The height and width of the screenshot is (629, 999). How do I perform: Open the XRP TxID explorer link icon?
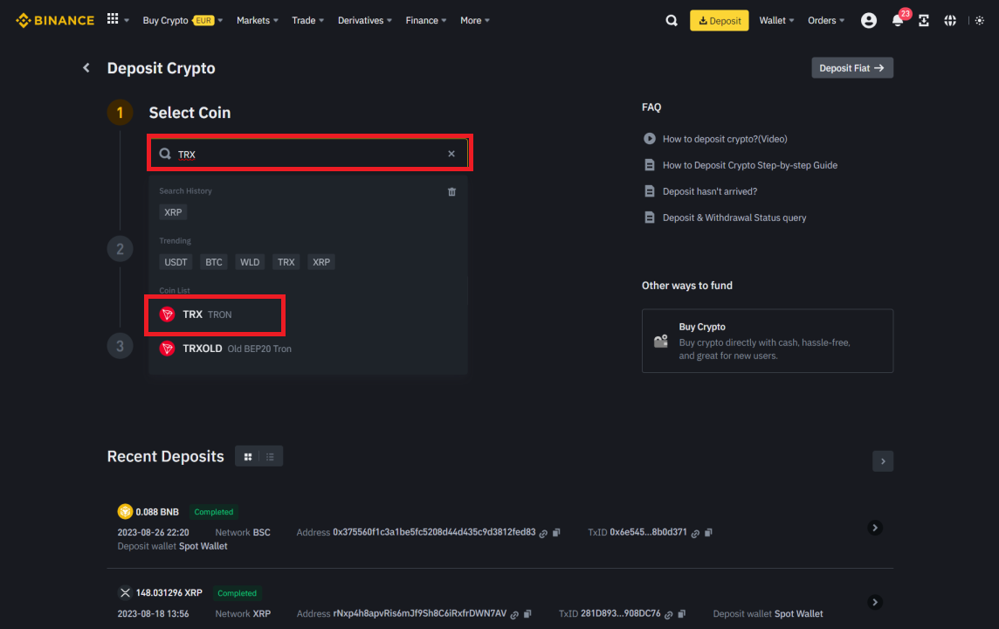(668, 615)
